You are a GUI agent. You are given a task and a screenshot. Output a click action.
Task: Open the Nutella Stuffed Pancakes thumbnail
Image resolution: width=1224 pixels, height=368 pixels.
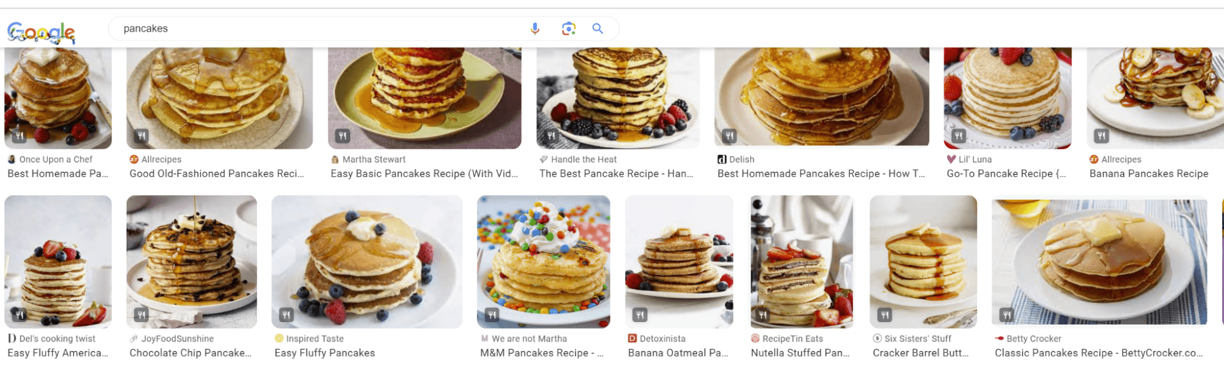pos(800,261)
